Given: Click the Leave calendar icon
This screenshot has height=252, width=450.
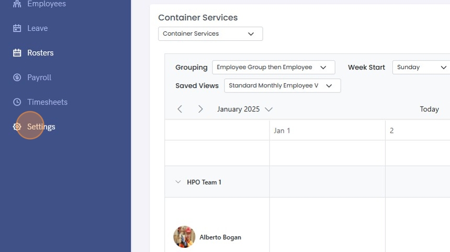Looking at the screenshot, I should tap(17, 28).
